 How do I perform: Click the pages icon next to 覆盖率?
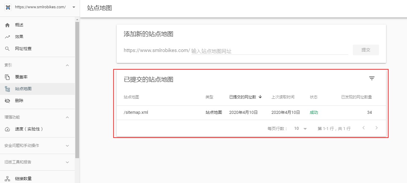point(8,77)
